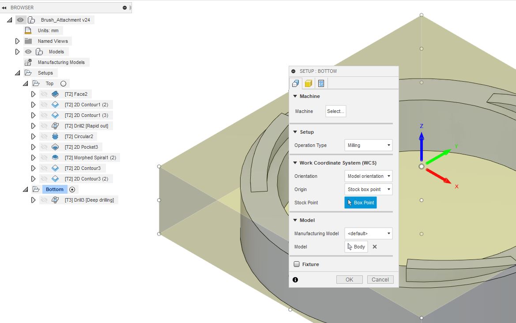The height and width of the screenshot is (323, 516).
Task: Clear the Body model selection
Action: coord(374,247)
